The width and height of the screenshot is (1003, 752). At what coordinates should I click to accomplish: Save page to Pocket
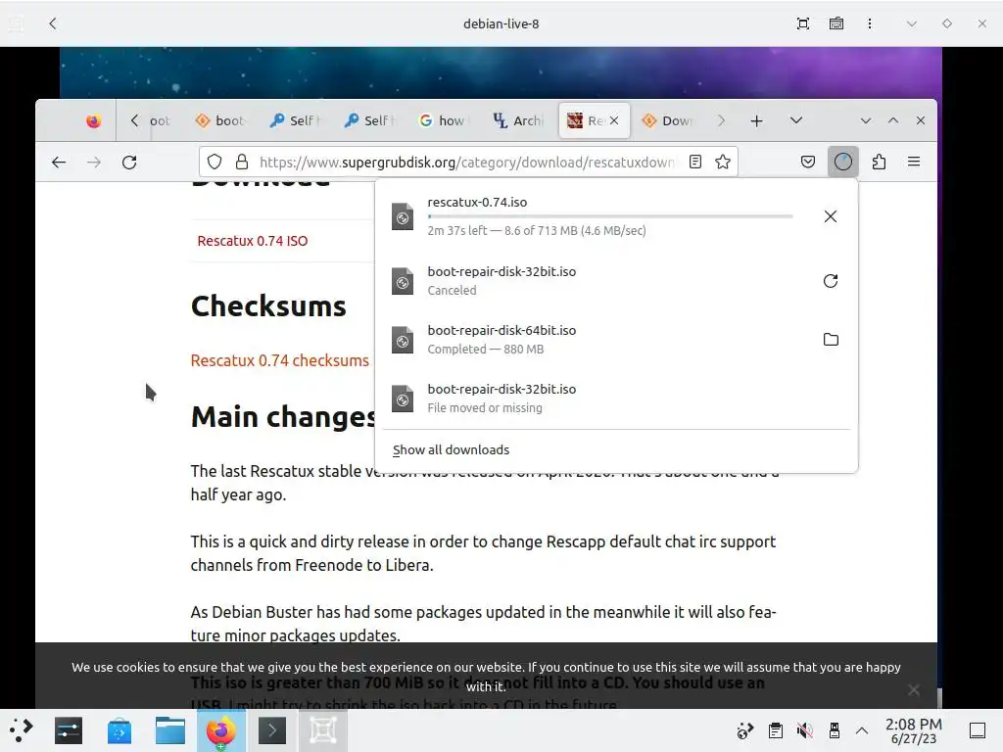pos(808,162)
